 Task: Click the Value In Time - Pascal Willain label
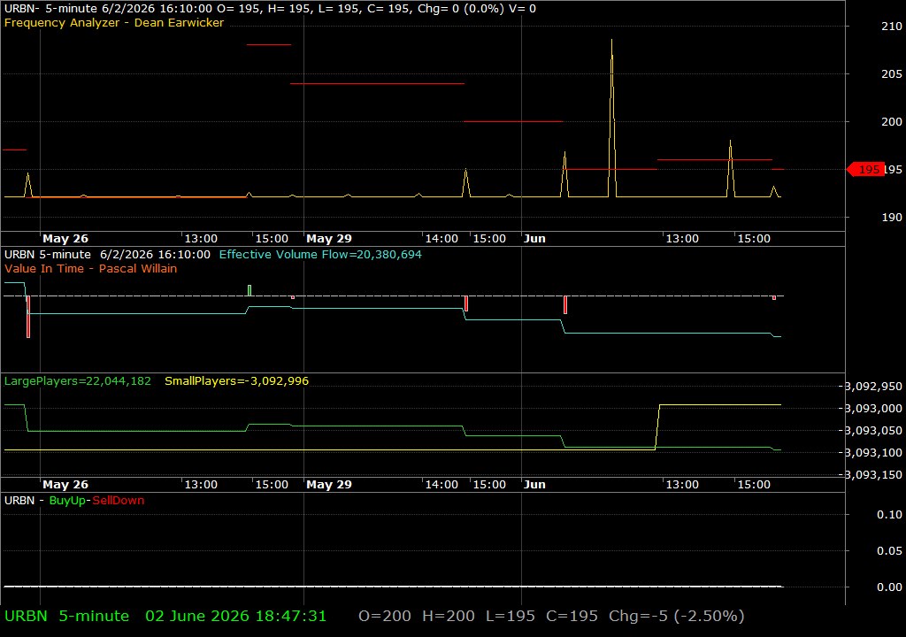[x=91, y=268]
